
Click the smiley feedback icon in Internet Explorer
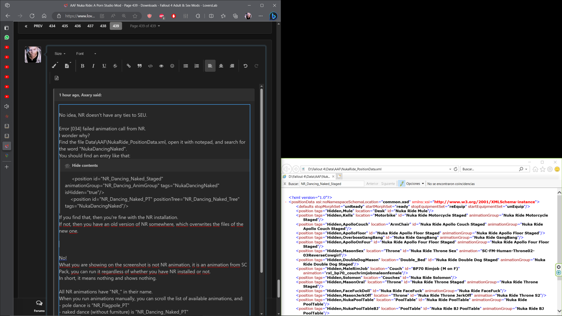557,169
